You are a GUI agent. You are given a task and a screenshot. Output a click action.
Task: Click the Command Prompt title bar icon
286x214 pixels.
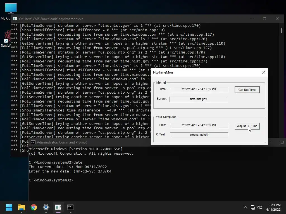point(33,142)
